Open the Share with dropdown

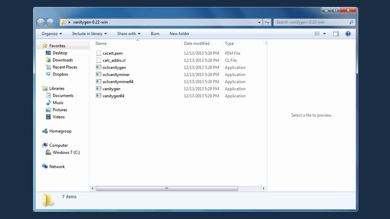tap(128, 34)
